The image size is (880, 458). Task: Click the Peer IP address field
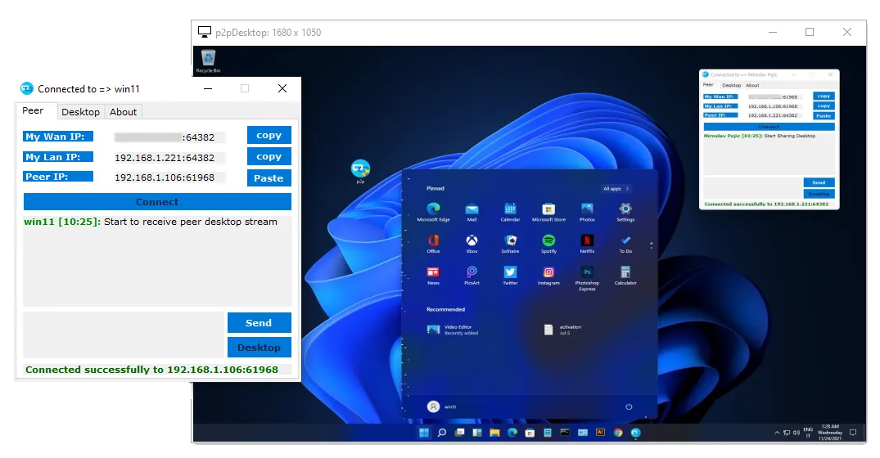coord(169,177)
